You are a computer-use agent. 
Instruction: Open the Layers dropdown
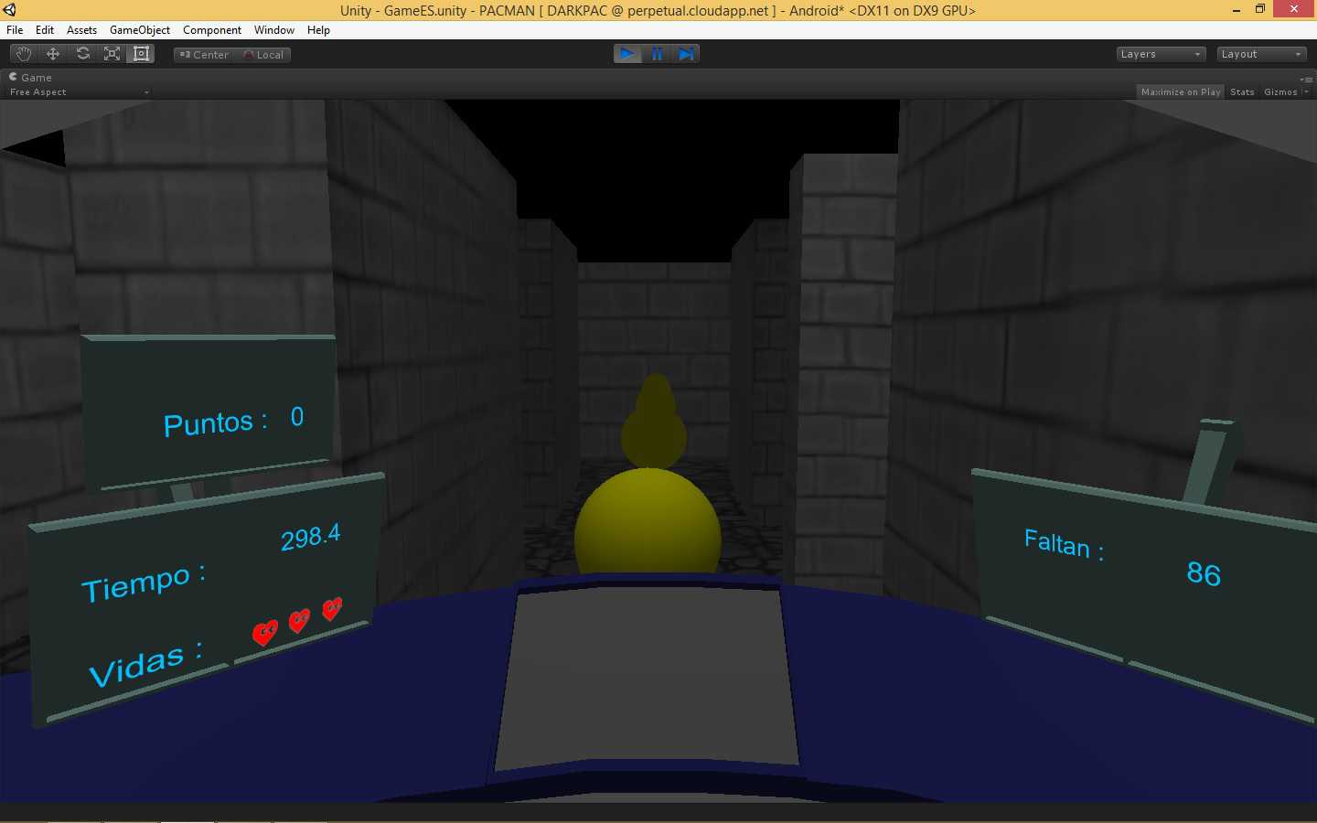point(1161,54)
